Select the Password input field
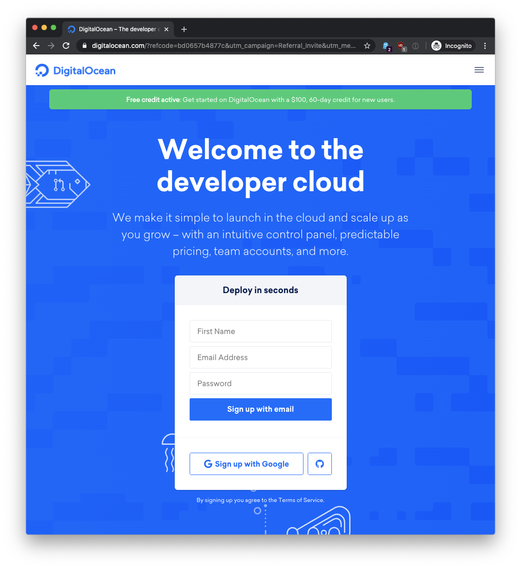This screenshot has height=569, width=521. [260, 383]
